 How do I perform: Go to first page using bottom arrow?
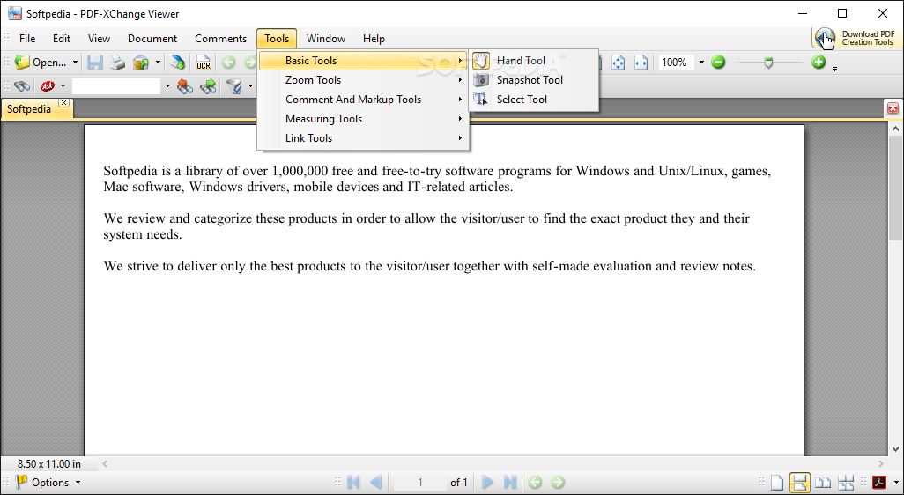(x=353, y=482)
